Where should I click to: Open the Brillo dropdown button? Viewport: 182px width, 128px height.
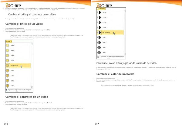(8, 41)
